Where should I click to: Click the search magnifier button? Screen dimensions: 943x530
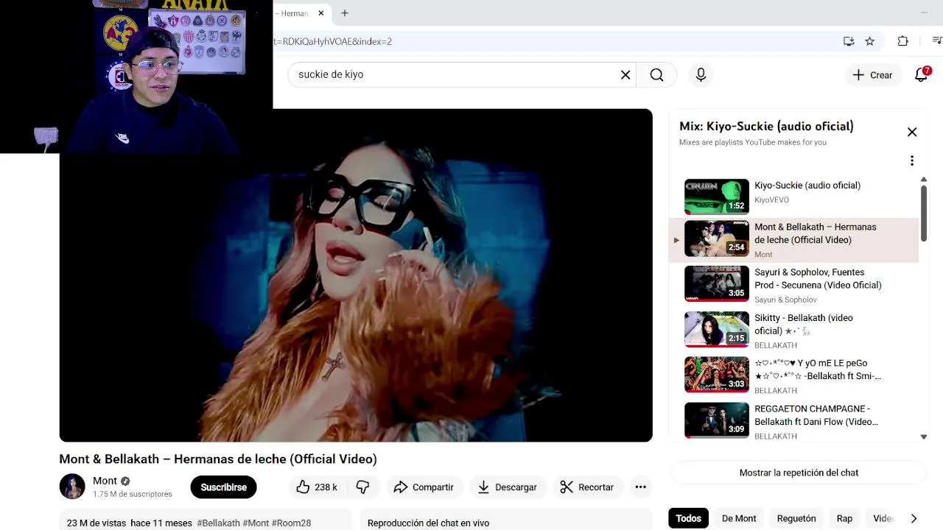tap(656, 74)
